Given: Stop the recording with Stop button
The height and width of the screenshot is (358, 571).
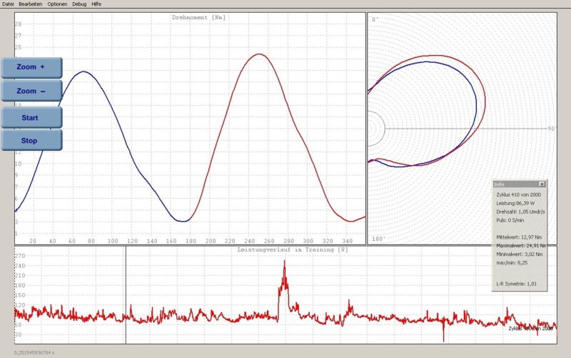Looking at the screenshot, I should 31,141.
